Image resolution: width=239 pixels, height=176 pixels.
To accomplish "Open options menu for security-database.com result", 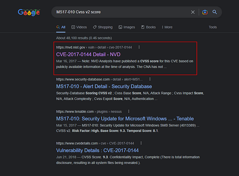I will tap(150, 79).
